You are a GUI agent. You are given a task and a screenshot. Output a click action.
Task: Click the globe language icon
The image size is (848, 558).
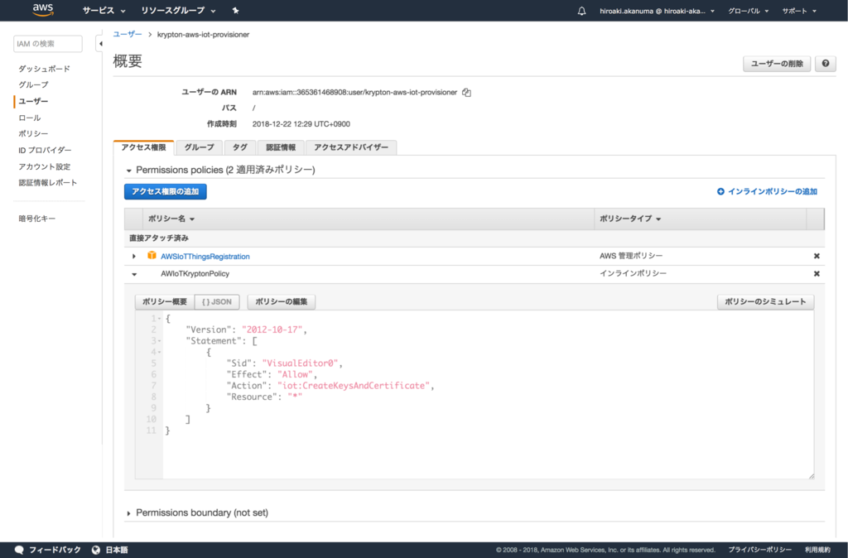(x=96, y=550)
